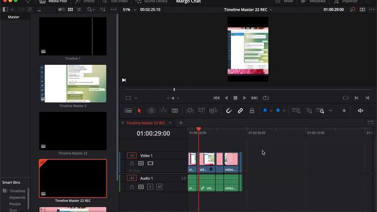Toggle position lock
This screenshot has width=377, height=212.
click(x=252, y=111)
